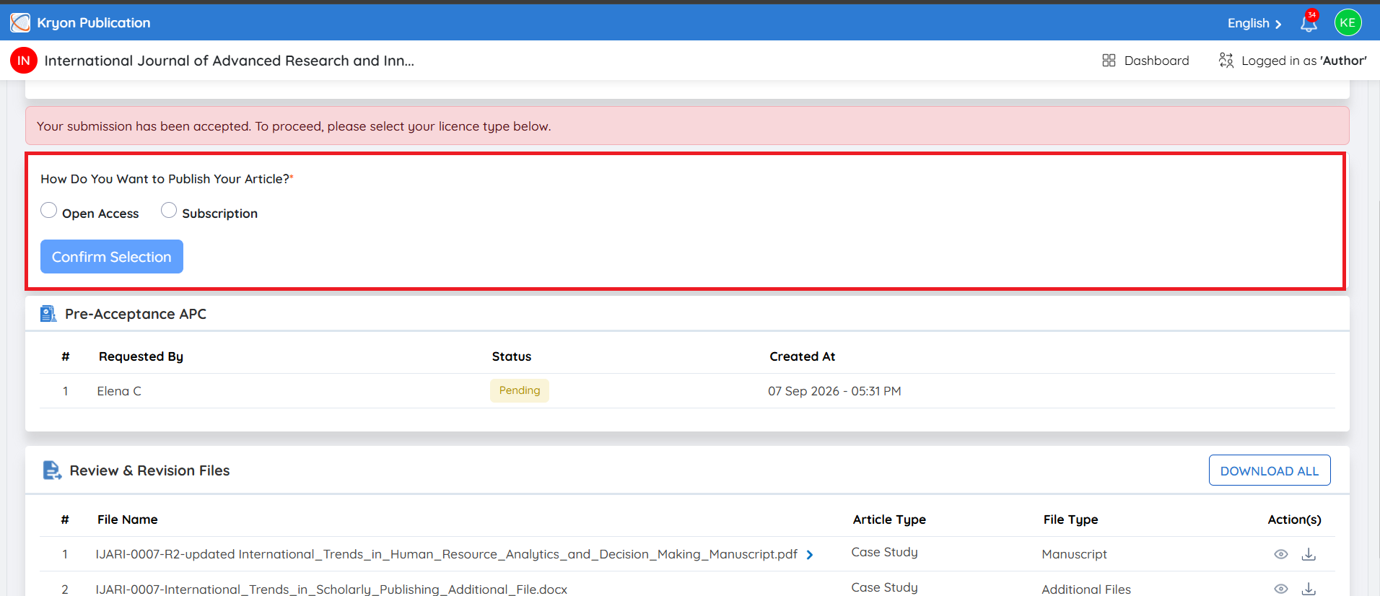Open the notifications bell
Screen dimensions: 1380x596
[x=1309, y=23]
